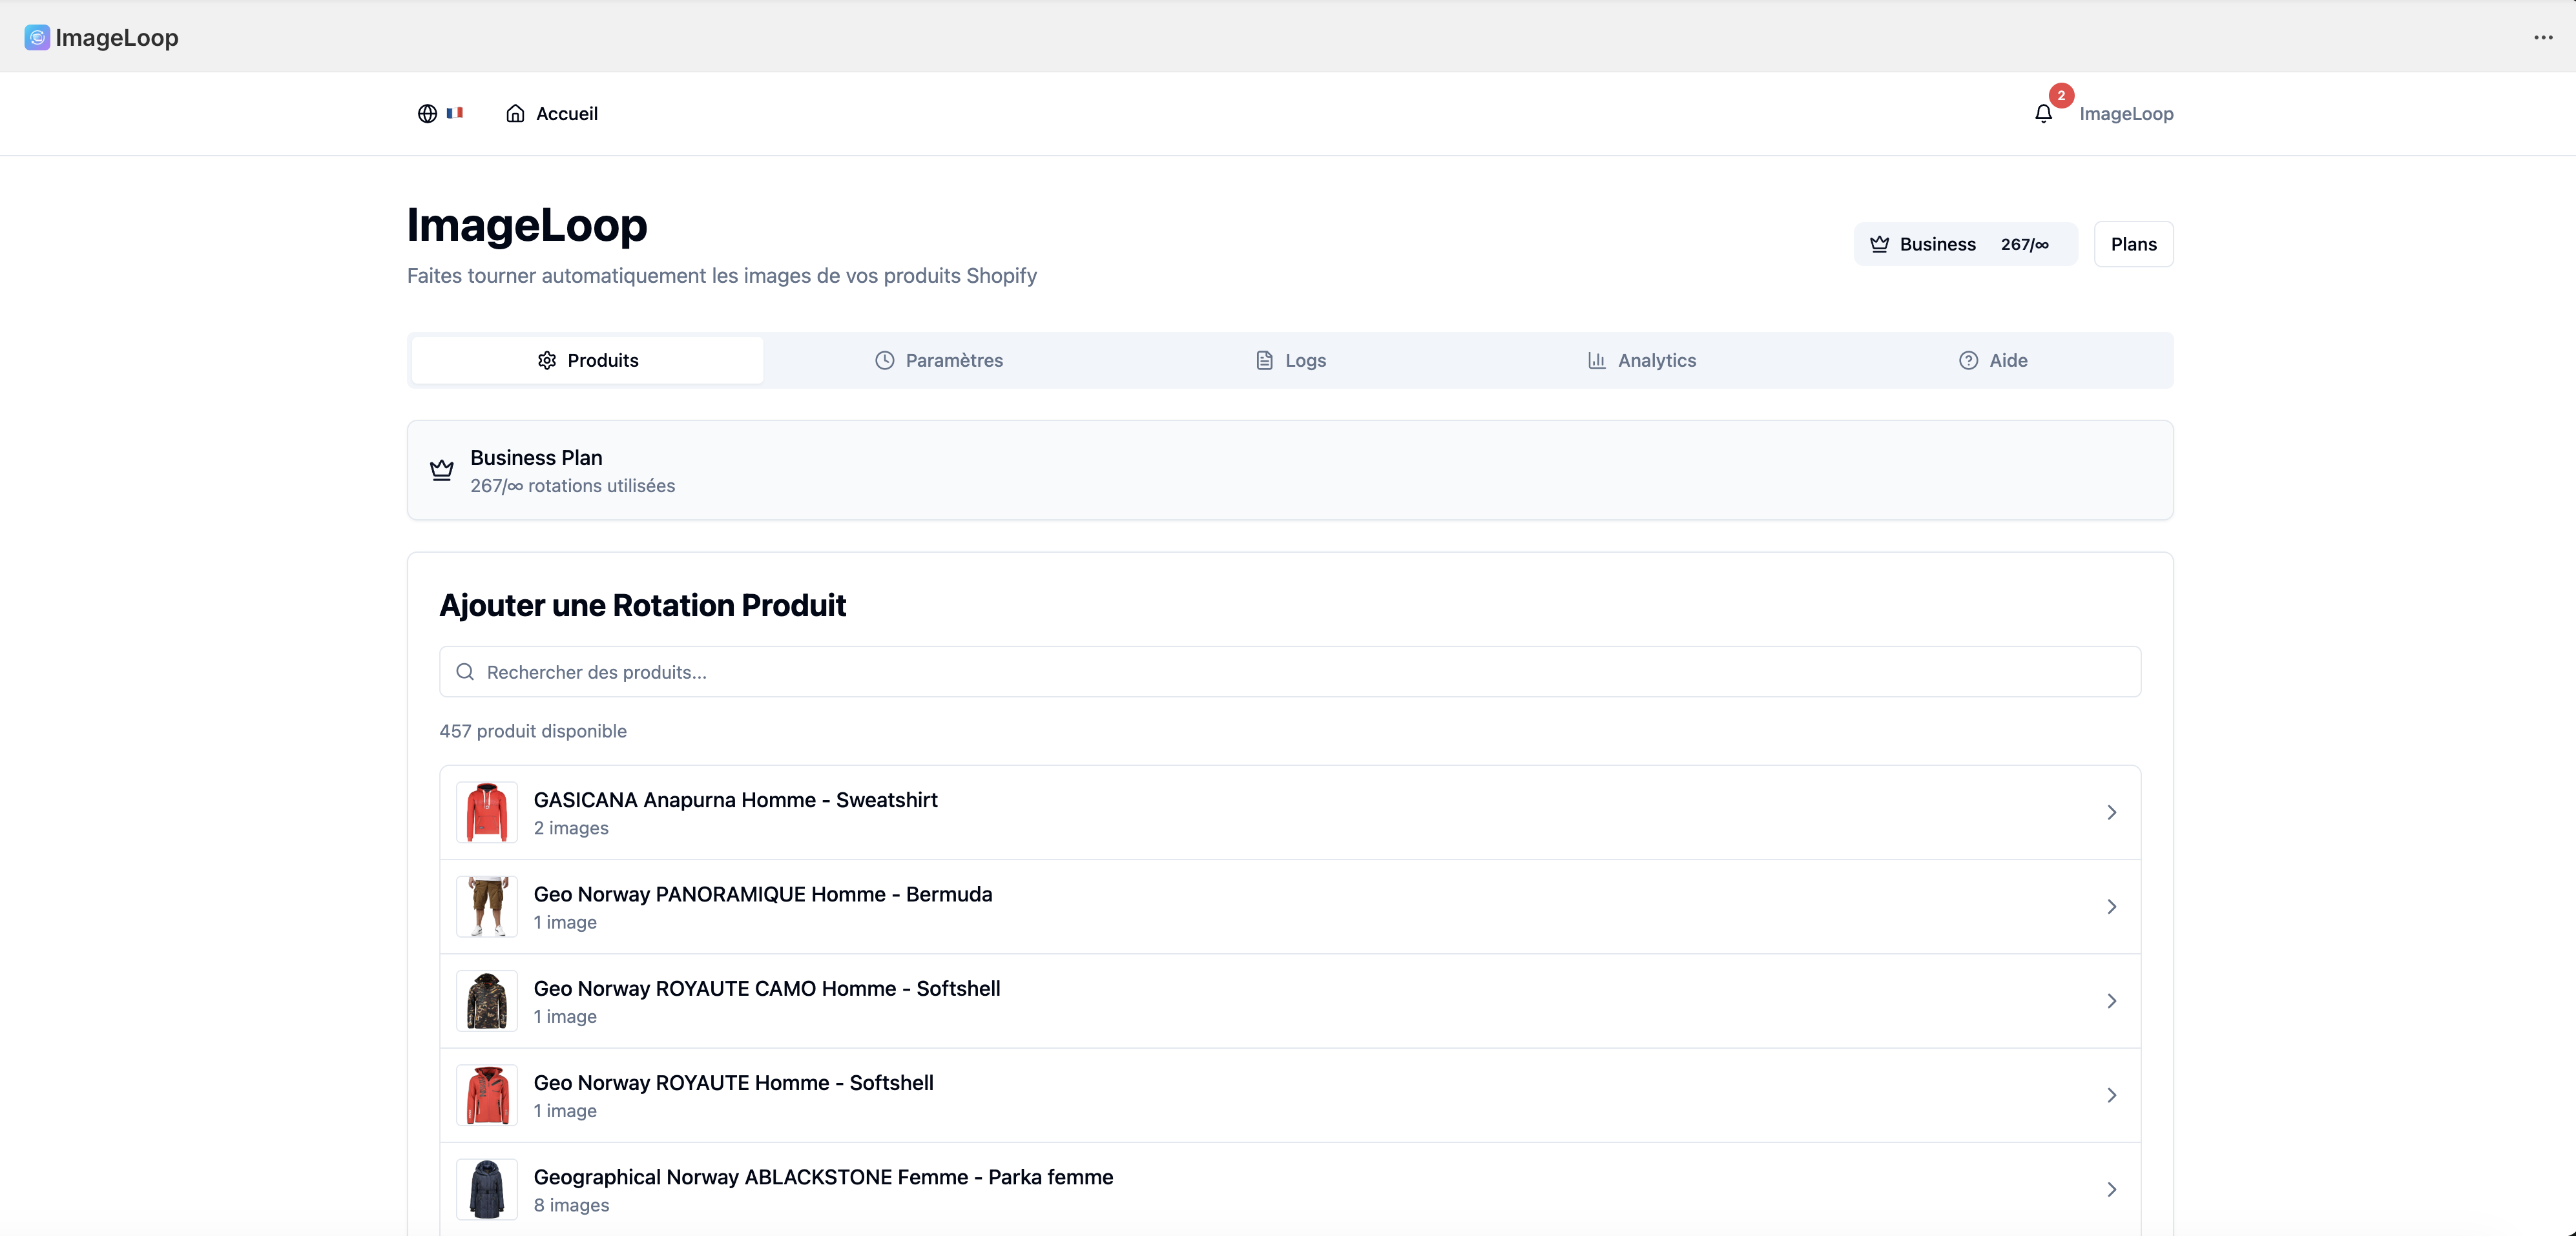Click the ImageLoop title in the window bar
The image size is (2576, 1236).
click(117, 38)
